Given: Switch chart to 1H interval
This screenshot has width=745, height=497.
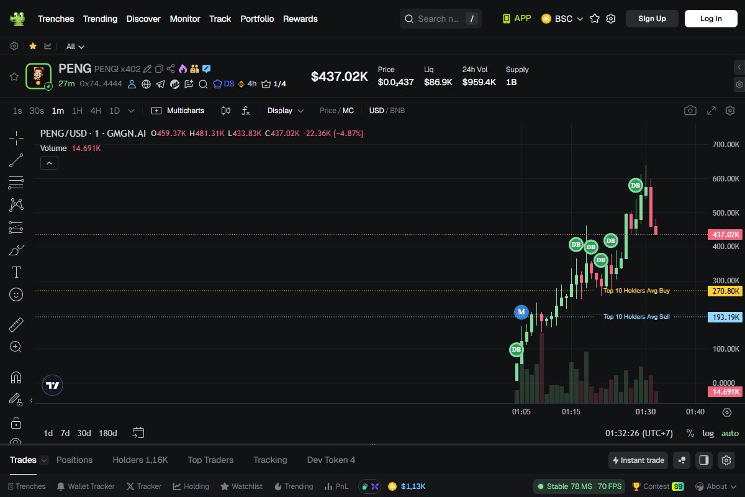Looking at the screenshot, I should 77,111.
